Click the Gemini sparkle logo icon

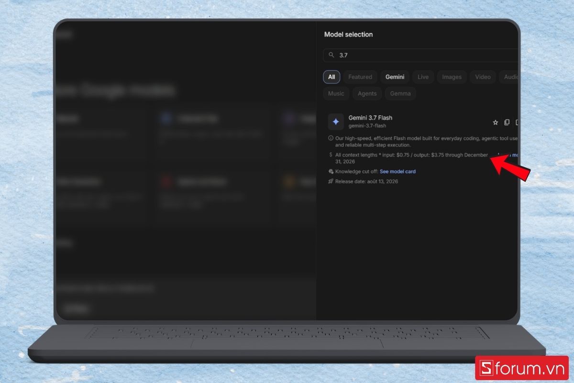click(x=336, y=122)
